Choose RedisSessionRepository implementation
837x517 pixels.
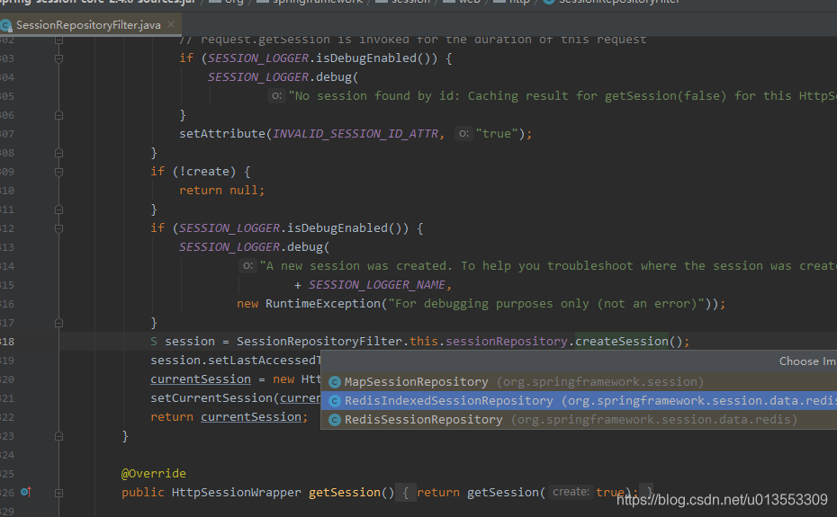579,420
